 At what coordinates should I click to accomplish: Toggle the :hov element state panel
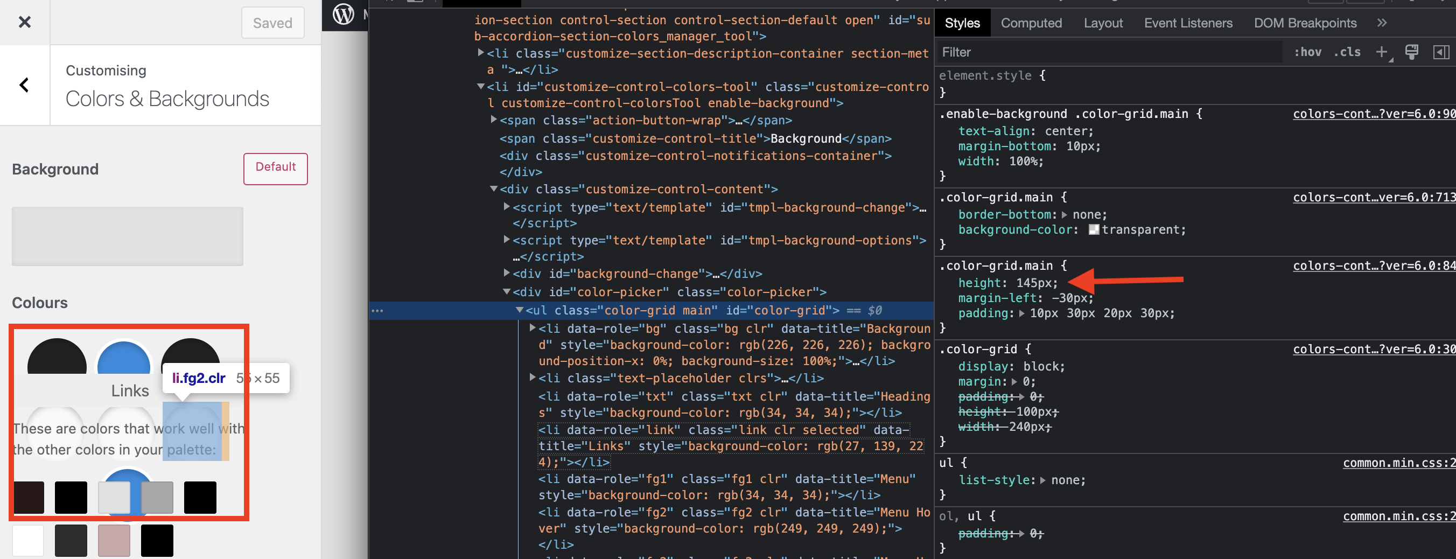point(1307,52)
